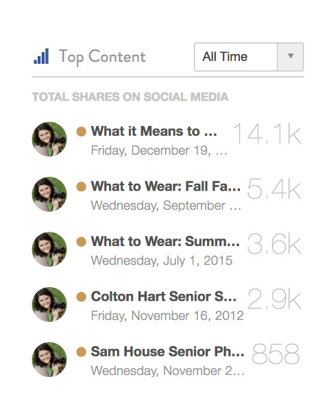The height and width of the screenshot is (405, 329).
Task: Open the 'Colton Hart Senior S...' post
Action: pos(164,296)
